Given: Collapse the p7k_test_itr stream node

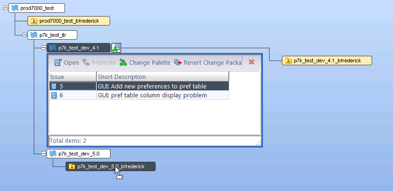Looking at the screenshot, I should (24, 35).
